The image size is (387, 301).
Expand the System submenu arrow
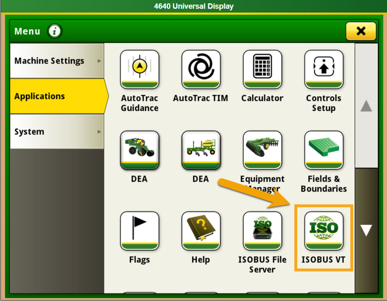pos(99,132)
